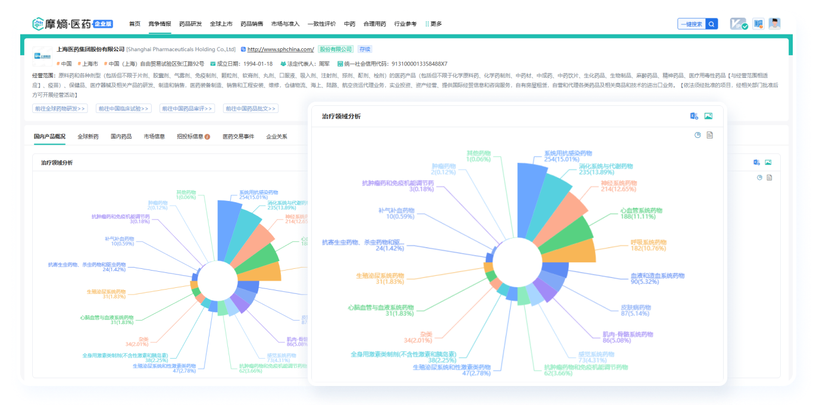
Task: Switch to the 国内产品概况 tab
Action: (x=49, y=137)
